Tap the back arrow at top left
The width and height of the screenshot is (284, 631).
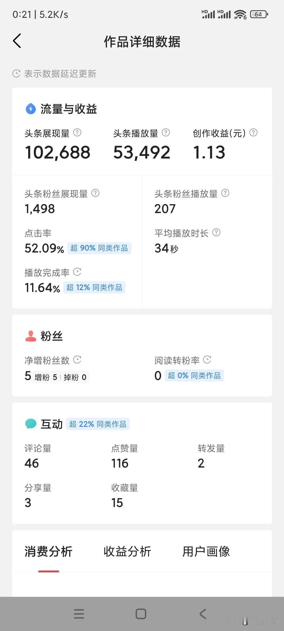tap(17, 41)
